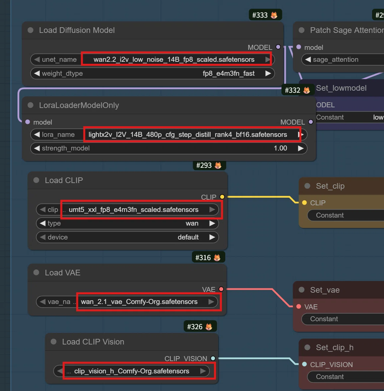The height and width of the screenshot is (391, 384).
Task: Click previous arrow on clip name widget
Action: tap(43, 210)
